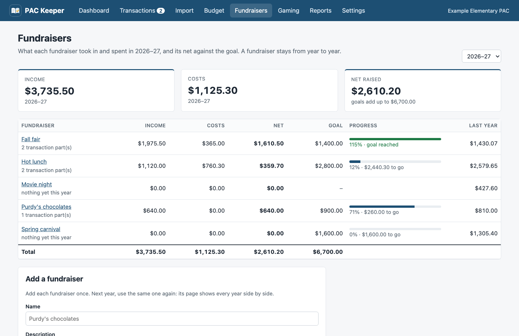Screen dimensions: 519x336
Task: Open the Hot lunch fundraiser link
Action: pyautogui.click(x=34, y=162)
